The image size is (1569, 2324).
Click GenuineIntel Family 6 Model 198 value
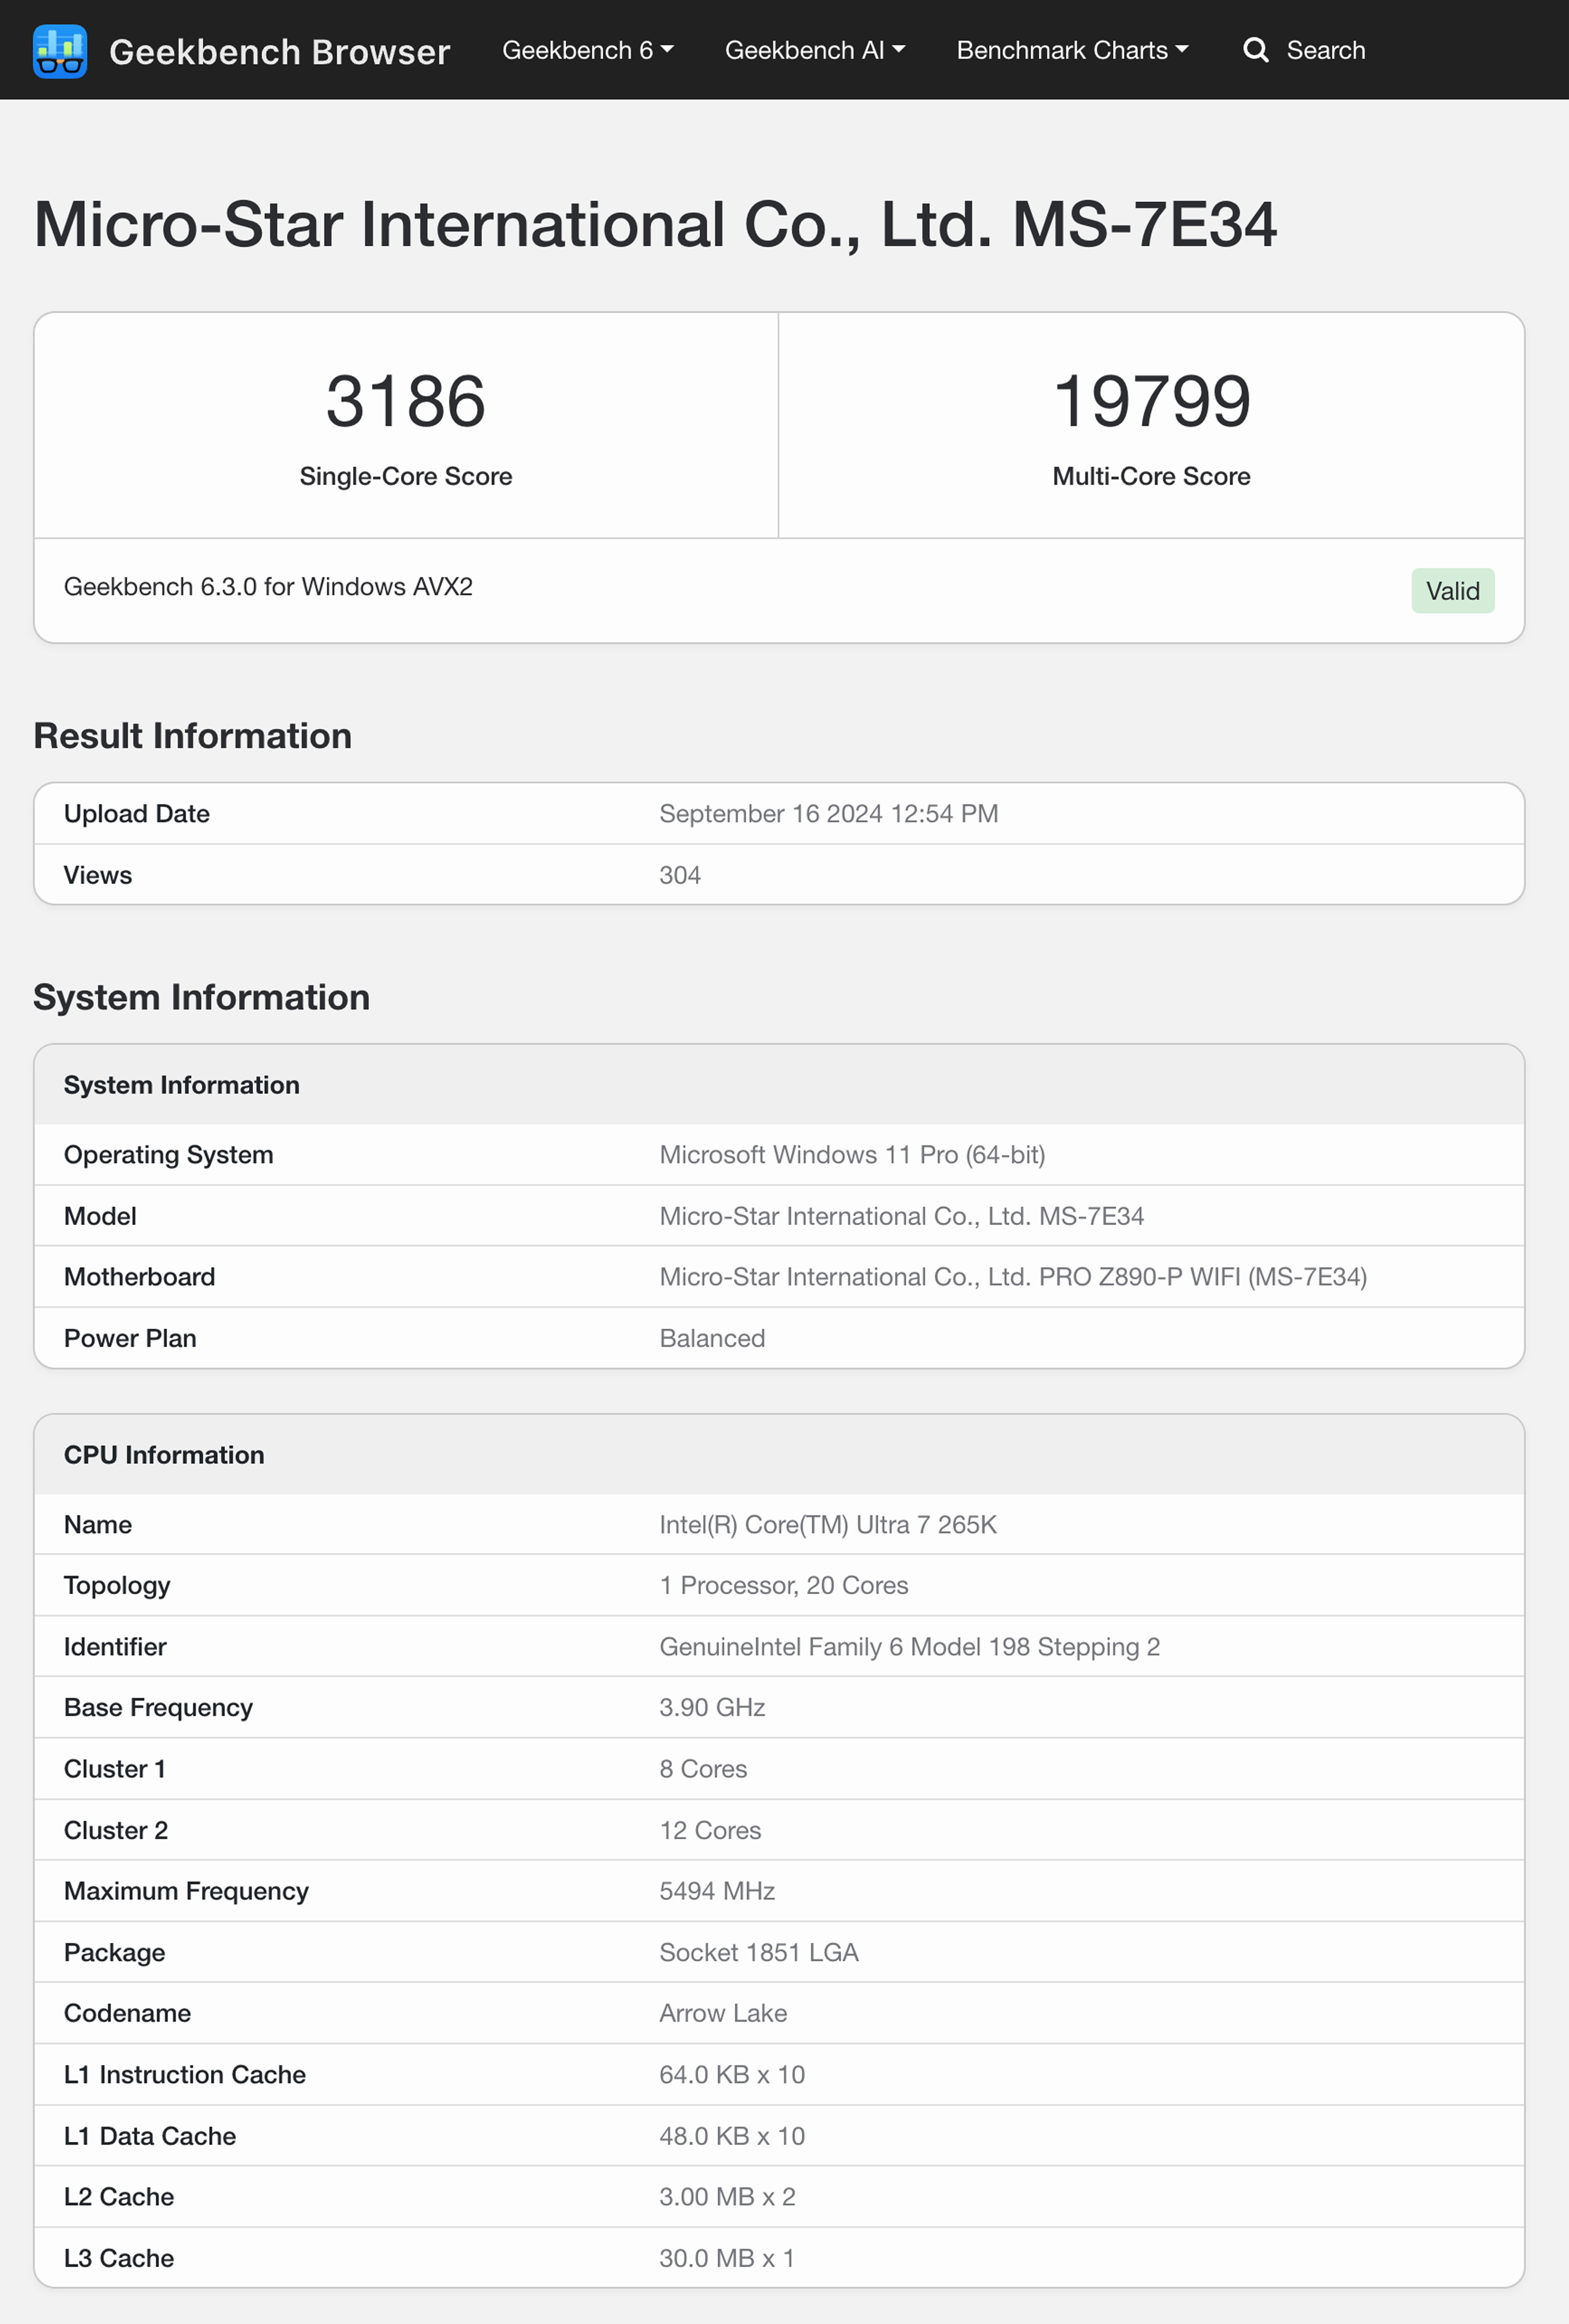pos(909,1647)
